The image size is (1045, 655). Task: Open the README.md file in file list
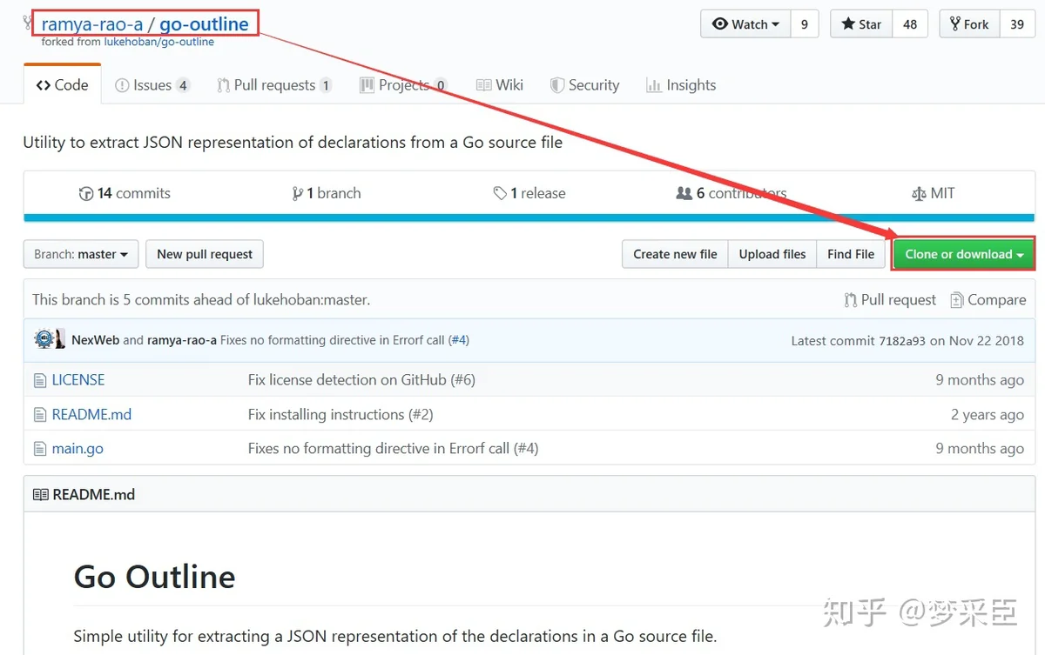91,414
